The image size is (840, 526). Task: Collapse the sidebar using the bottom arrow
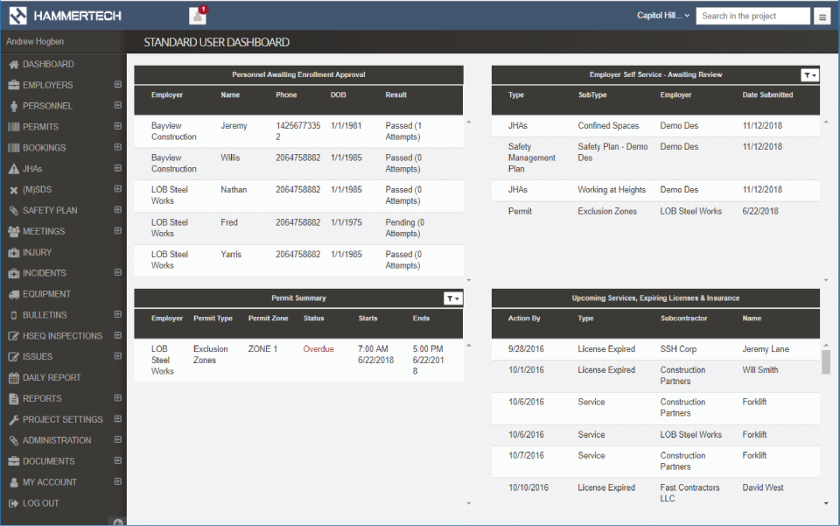pos(118,522)
